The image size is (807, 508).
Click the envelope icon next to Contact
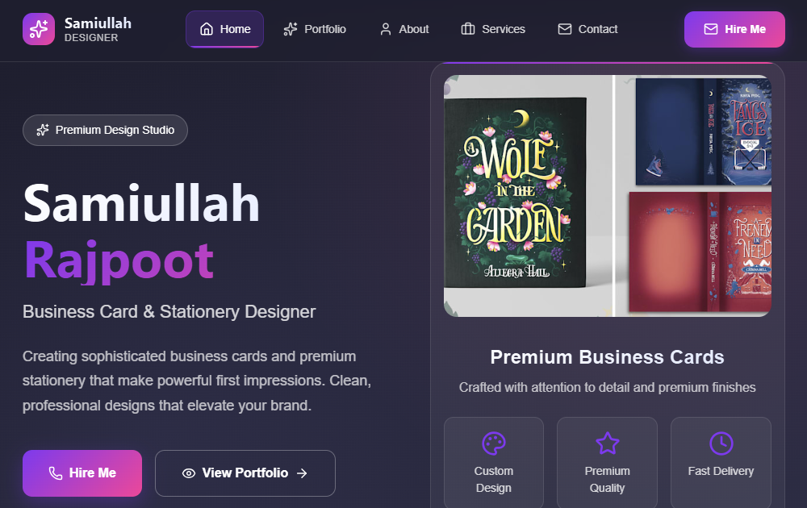click(x=565, y=29)
